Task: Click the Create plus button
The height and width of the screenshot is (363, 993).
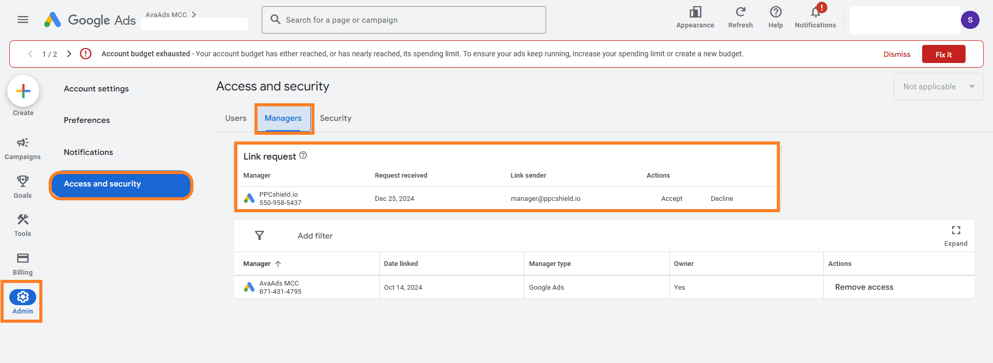Action: tap(23, 91)
